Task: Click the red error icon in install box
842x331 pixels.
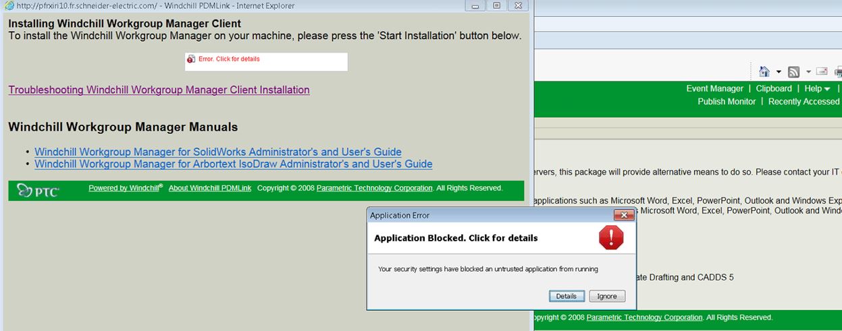Action: pos(191,59)
